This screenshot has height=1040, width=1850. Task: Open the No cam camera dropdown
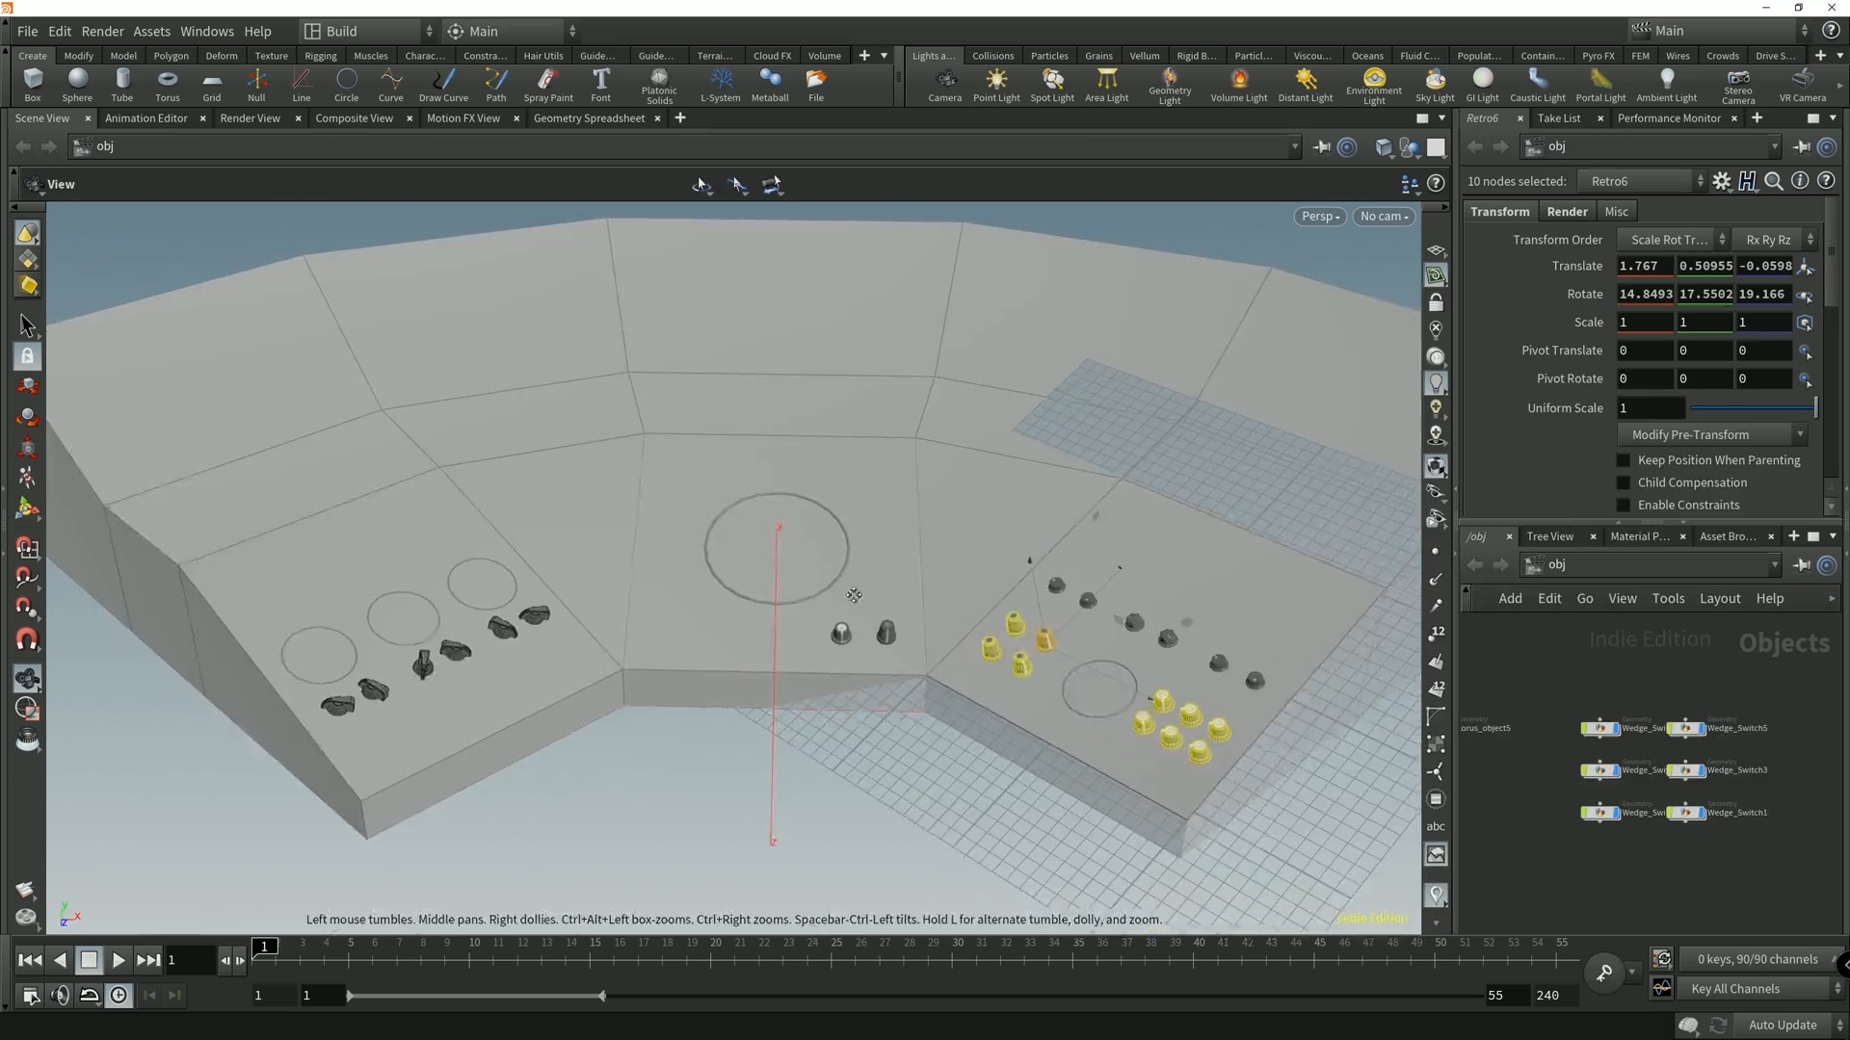(x=1384, y=217)
